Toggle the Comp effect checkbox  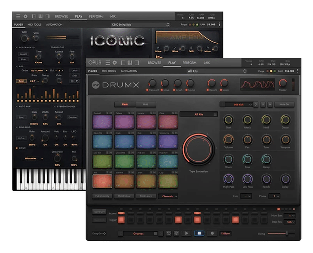click(186, 90)
